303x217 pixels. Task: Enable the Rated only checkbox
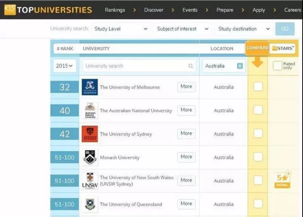(x=277, y=66)
